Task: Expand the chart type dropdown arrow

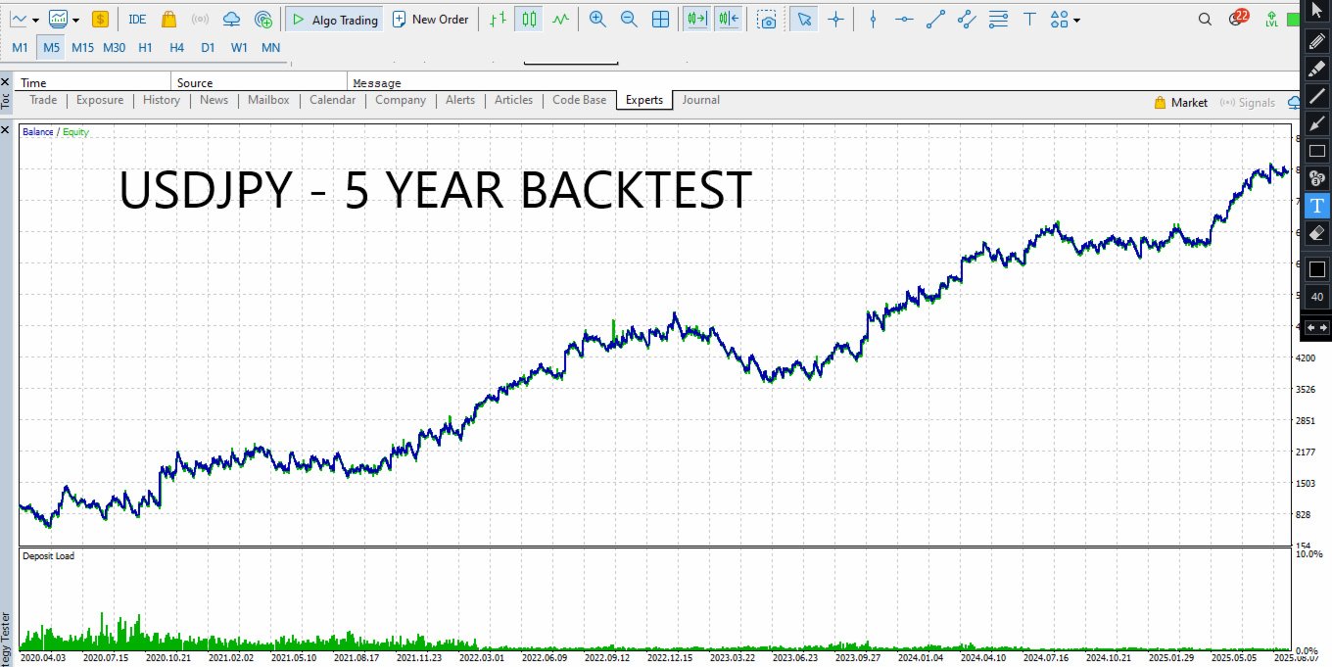Action: point(36,20)
